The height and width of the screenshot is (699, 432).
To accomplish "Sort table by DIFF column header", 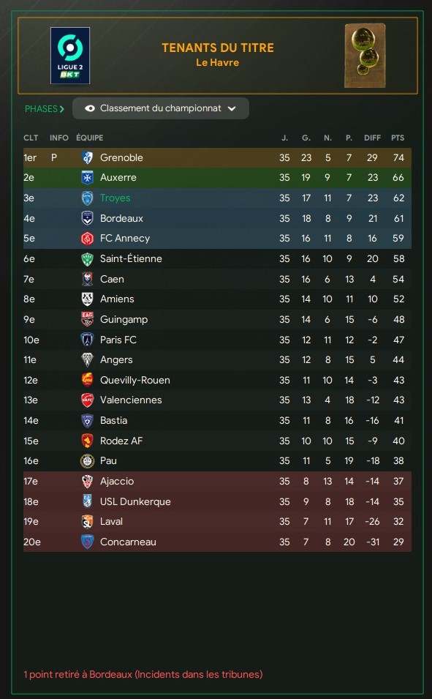I will [372, 138].
